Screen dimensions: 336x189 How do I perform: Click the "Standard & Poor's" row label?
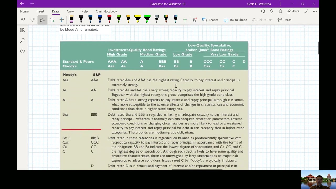click(78, 62)
